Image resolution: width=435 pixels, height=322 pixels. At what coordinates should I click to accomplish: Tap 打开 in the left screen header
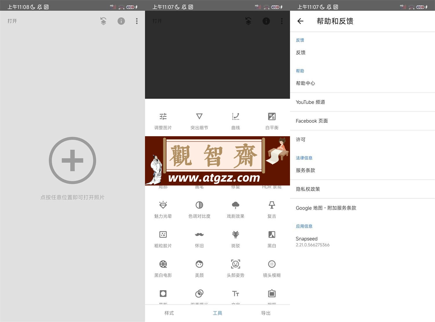click(x=12, y=21)
